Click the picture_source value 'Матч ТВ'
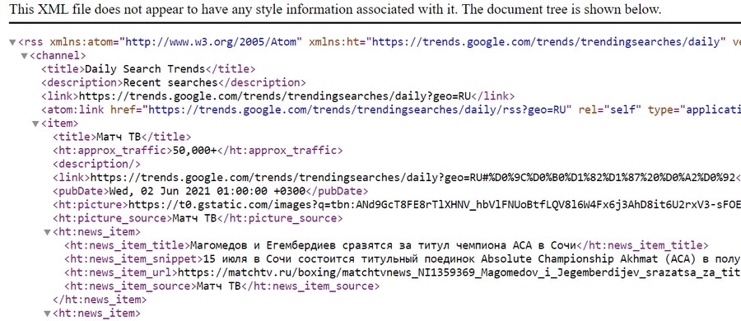The width and height of the screenshot is (741, 321). pyautogui.click(x=194, y=218)
